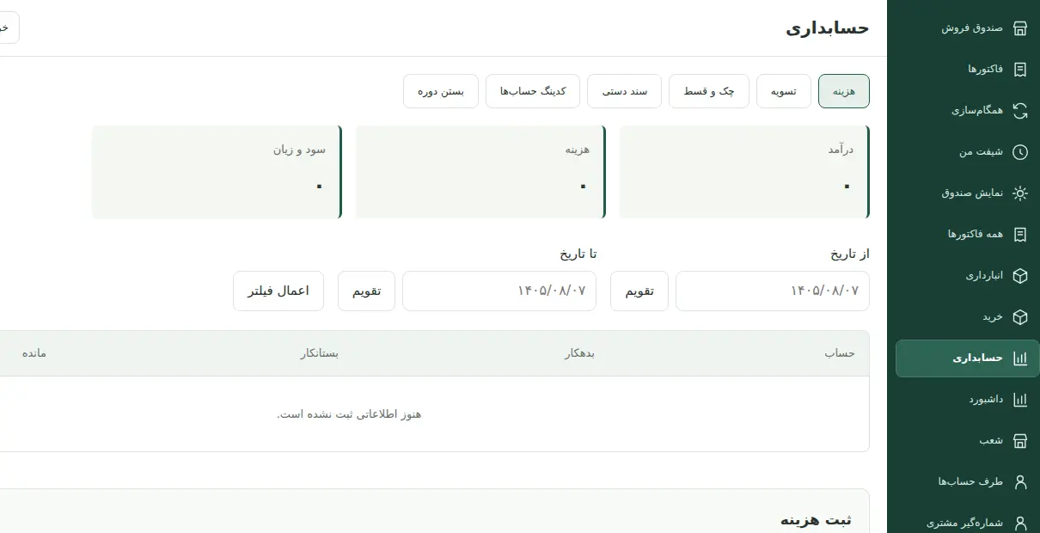Click the receipt icon beside همه فاکتورها
This screenshot has height=533, width=1040.
coord(1020,235)
